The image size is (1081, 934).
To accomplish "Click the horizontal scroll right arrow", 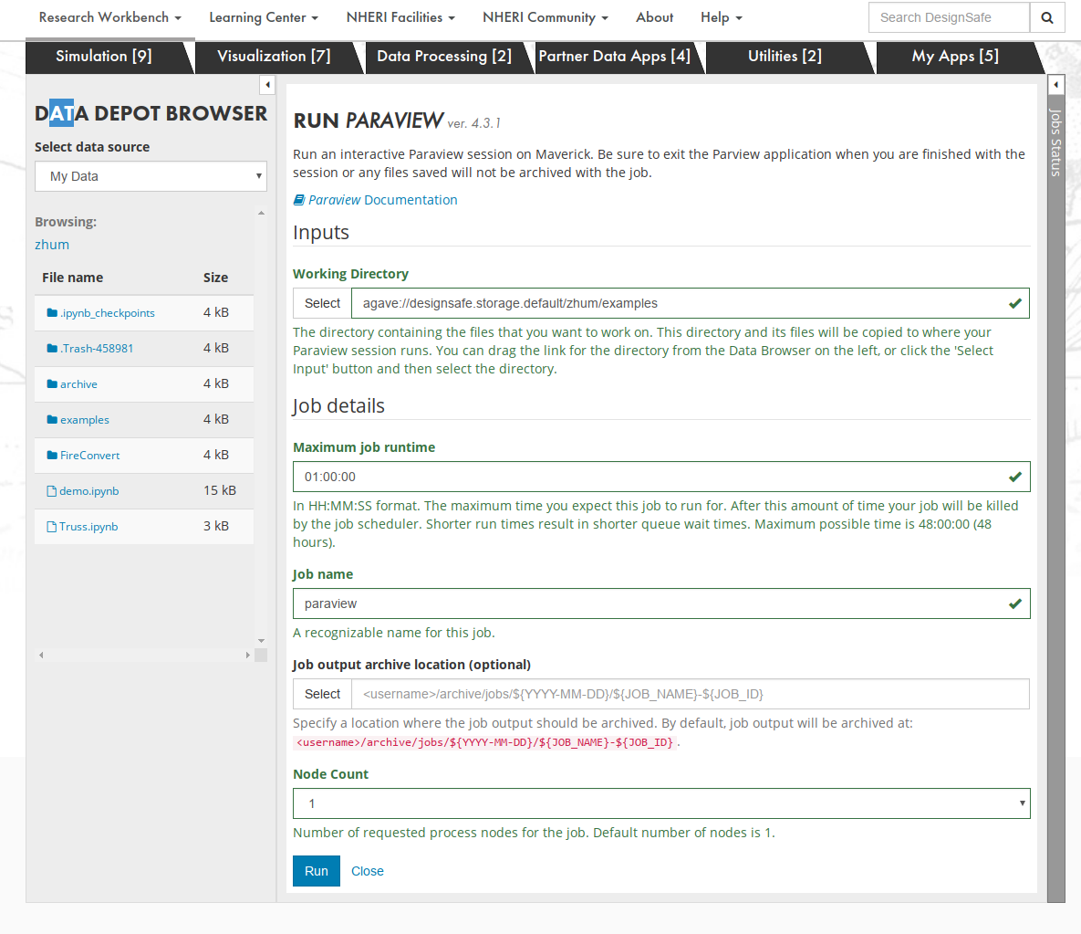I will click(248, 656).
